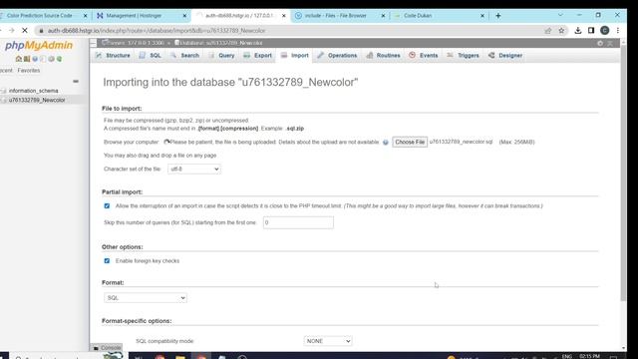Bookmark this page with star icon

(561, 31)
